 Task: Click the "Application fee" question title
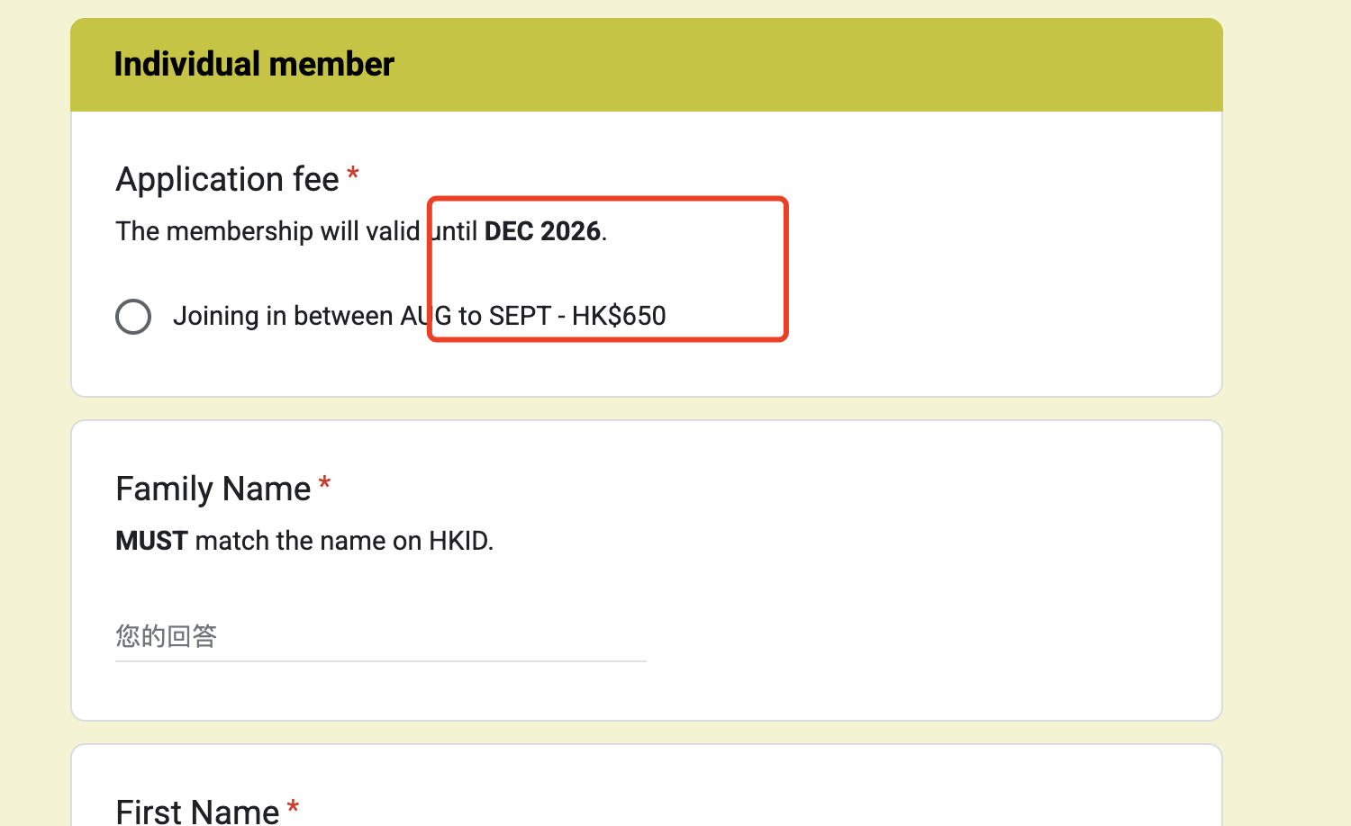point(227,180)
